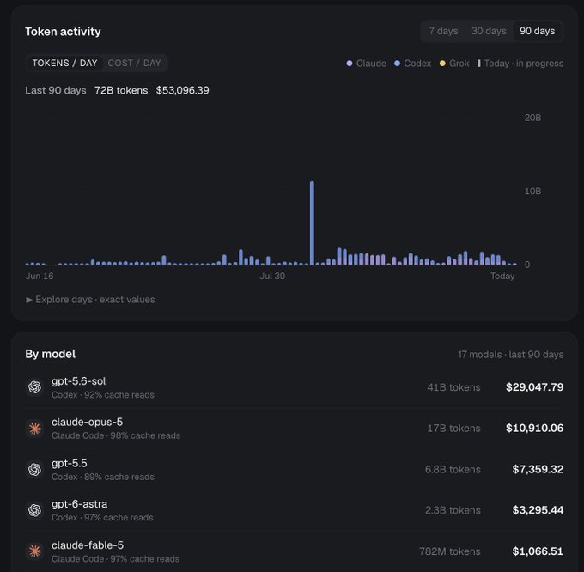The width and height of the screenshot is (584, 572).
Task: Click the 72B tokens summary total
Action: pos(121,90)
